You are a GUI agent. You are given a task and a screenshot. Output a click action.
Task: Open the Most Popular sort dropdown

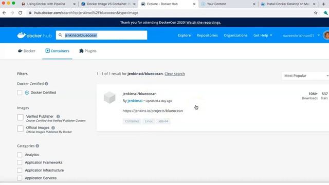point(305,76)
